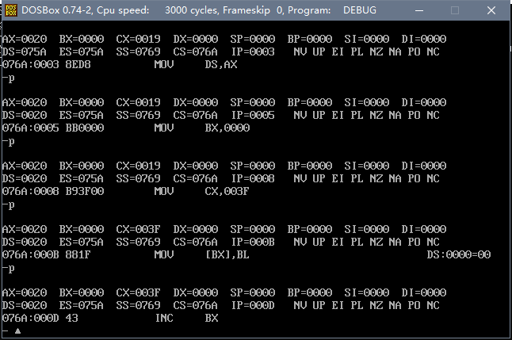Click the operand CX,003F
Viewport: 512px width, 340px height.
227,191
